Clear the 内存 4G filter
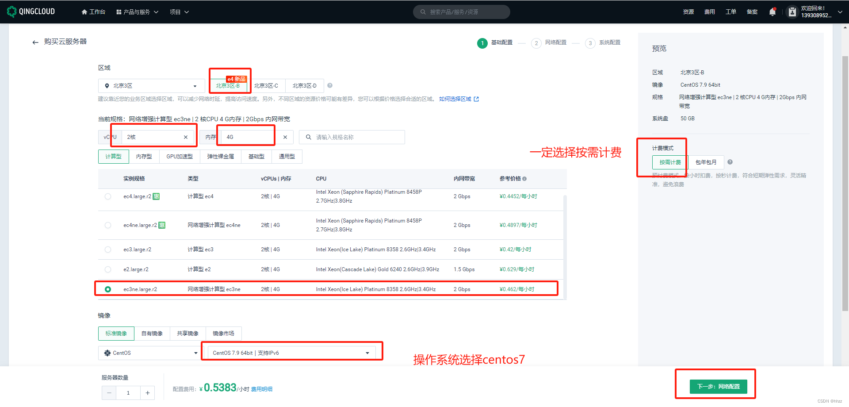 [x=285, y=137]
